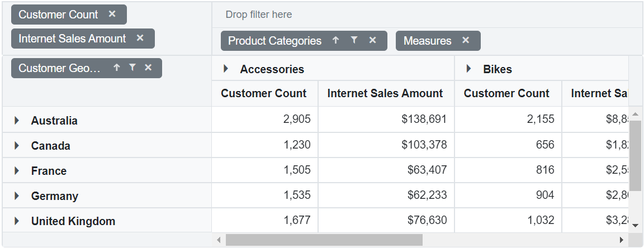Remove the Customer Geography field
Screen dimensions: 644x248
click(x=148, y=68)
